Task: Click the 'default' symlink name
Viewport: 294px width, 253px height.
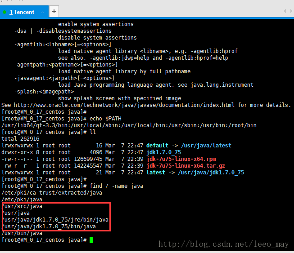Action: (x=157, y=146)
